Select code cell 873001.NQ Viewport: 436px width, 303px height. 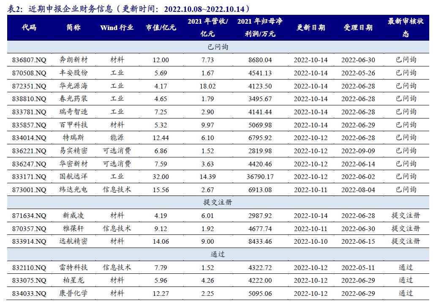29,190
